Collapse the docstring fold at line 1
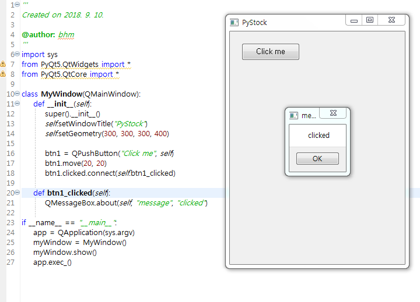 [x=17, y=5]
